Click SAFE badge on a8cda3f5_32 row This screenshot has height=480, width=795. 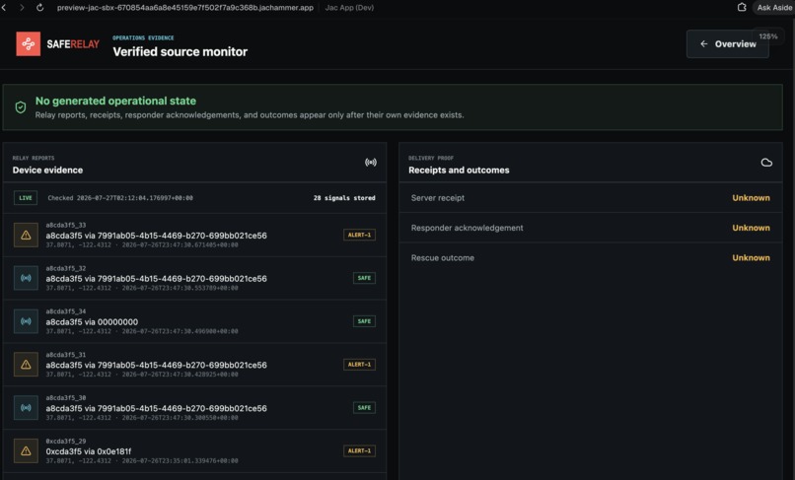tap(364, 278)
